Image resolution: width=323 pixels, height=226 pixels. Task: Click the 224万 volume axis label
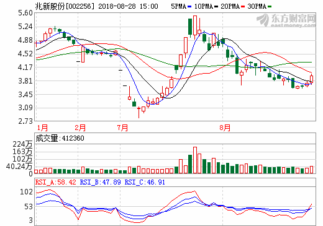(22, 144)
